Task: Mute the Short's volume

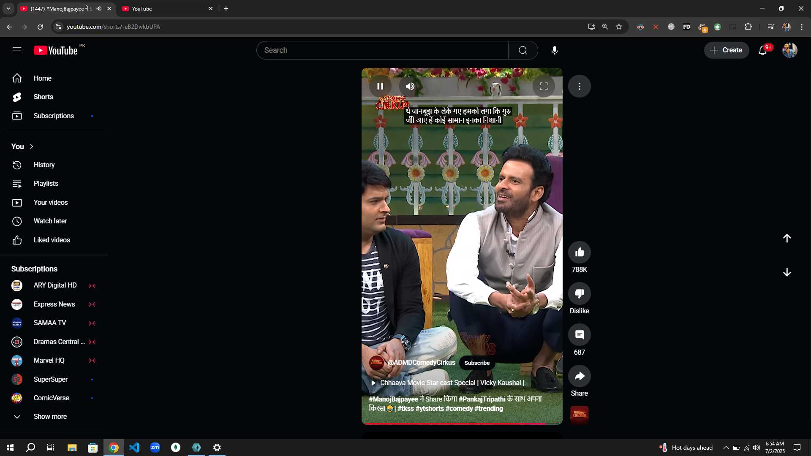Action: coord(410,86)
